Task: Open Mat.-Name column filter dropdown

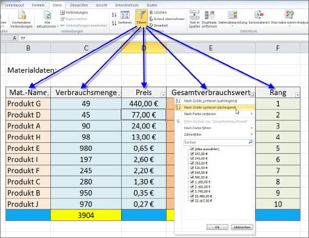Action: [48, 94]
